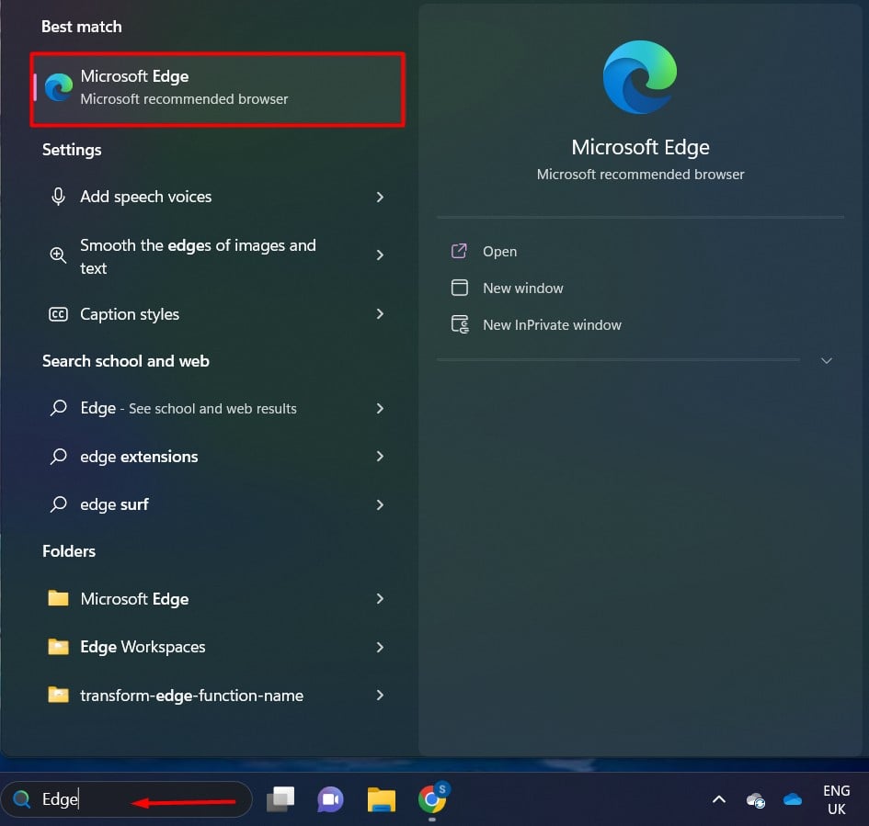The height and width of the screenshot is (826, 869).
Task: Click search icon beside edge surf
Action: tap(58, 505)
